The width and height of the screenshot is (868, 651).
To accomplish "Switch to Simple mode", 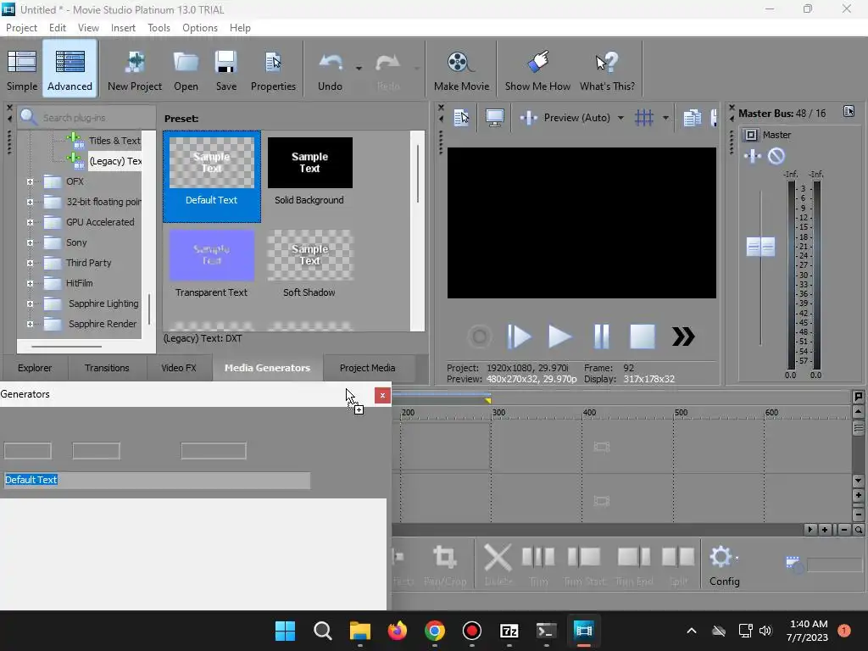I will (x=22, y=70).
